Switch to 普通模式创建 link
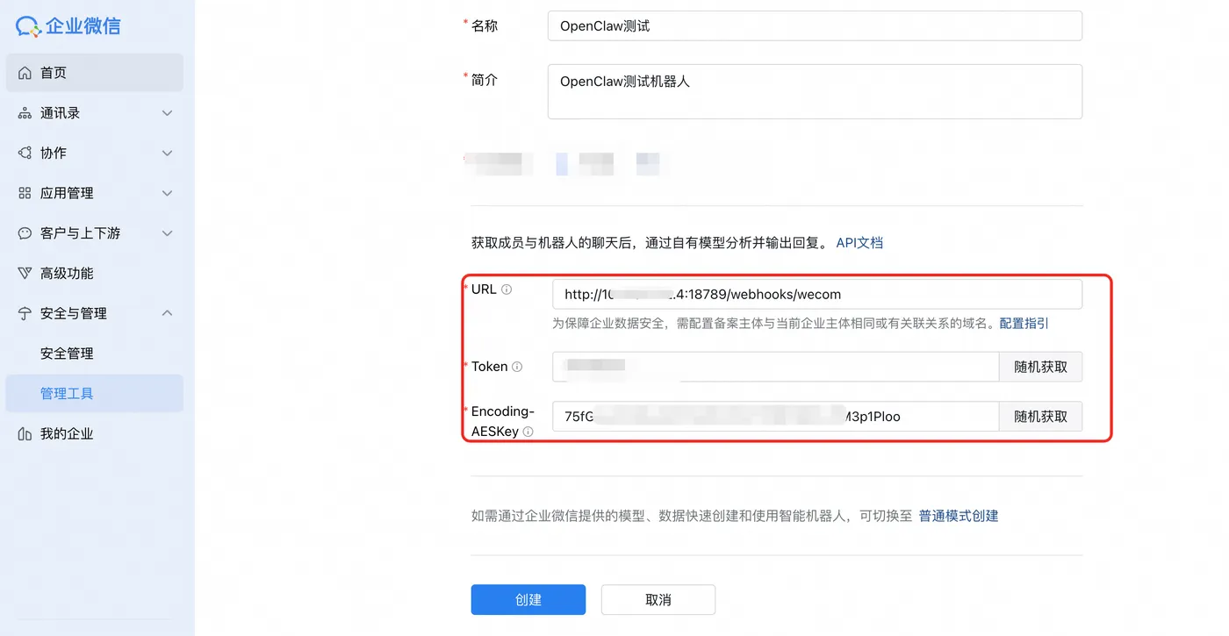 [x=959, y=516]
